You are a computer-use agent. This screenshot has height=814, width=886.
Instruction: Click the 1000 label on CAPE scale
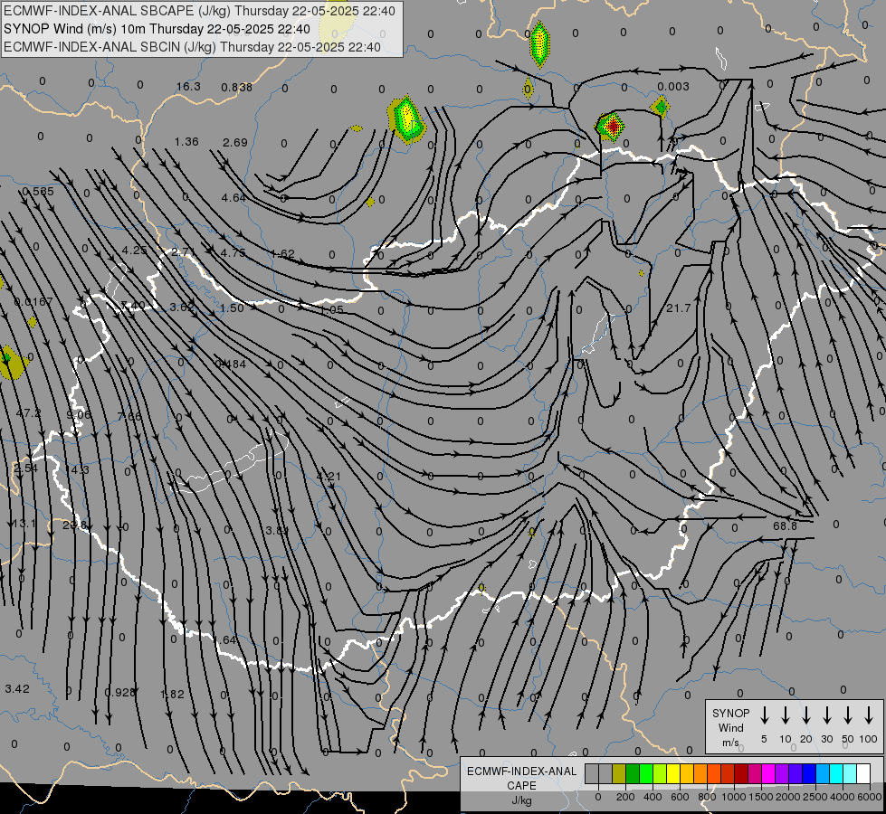point(733,797)
